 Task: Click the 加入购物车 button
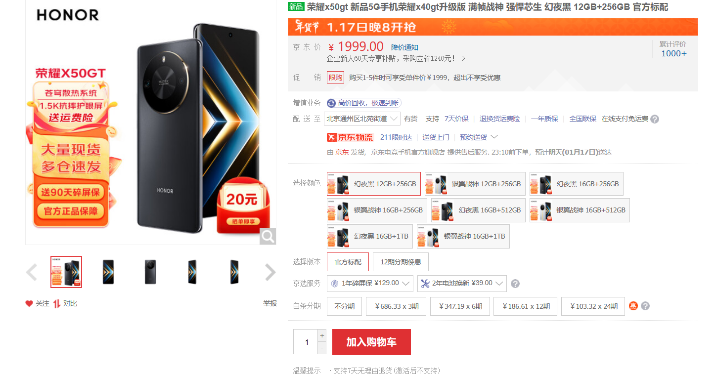[x=371, y=342]
